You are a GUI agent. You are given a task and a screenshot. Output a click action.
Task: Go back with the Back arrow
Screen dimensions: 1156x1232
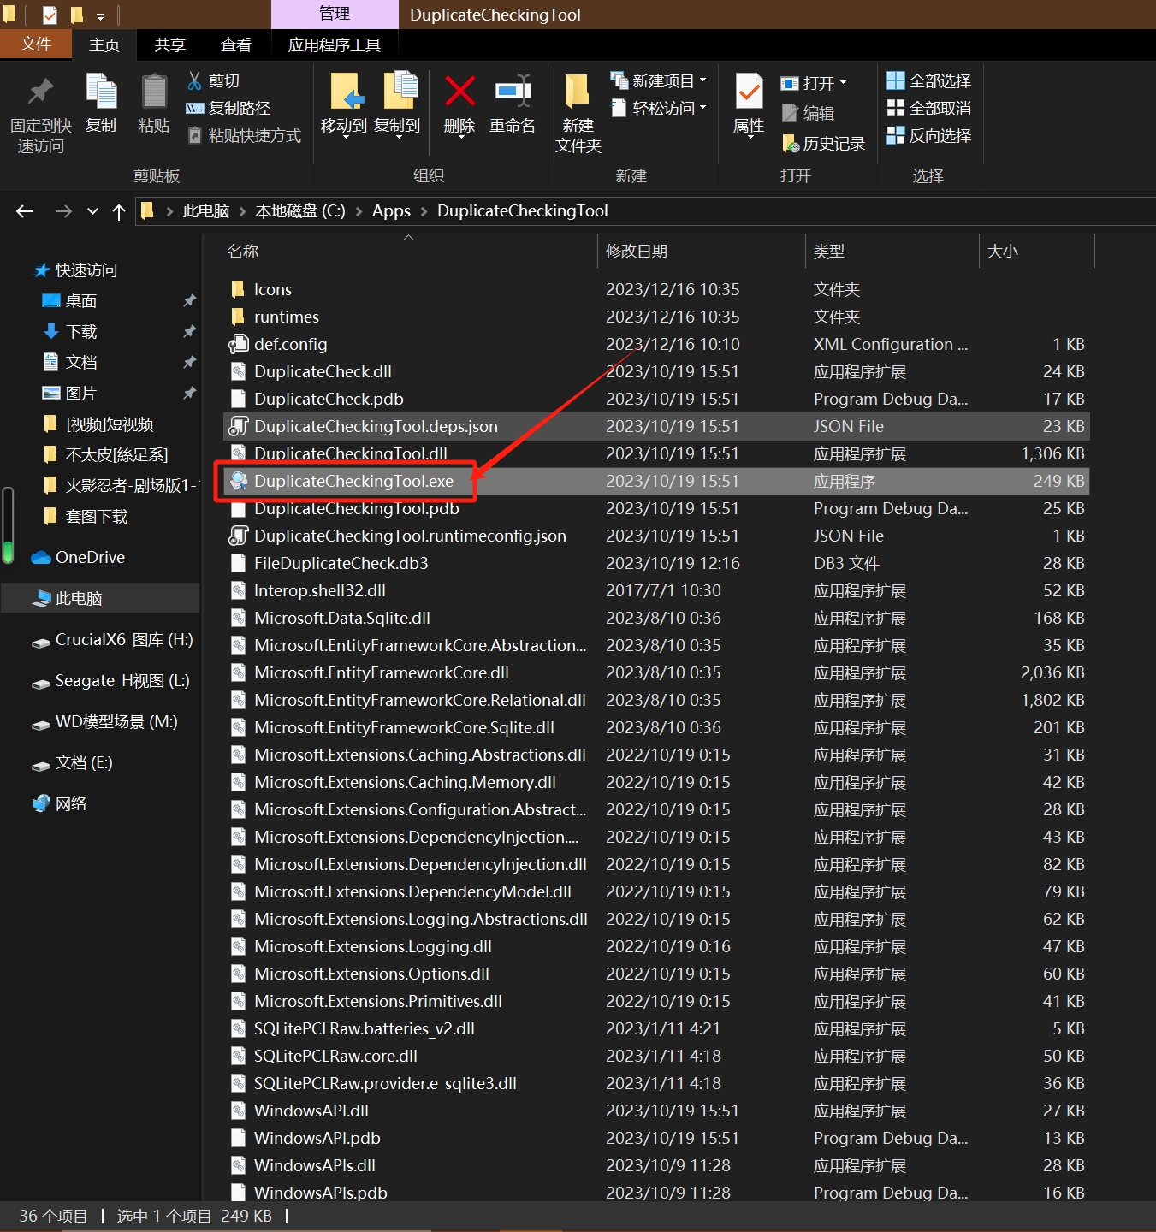(x=24, y=210)
